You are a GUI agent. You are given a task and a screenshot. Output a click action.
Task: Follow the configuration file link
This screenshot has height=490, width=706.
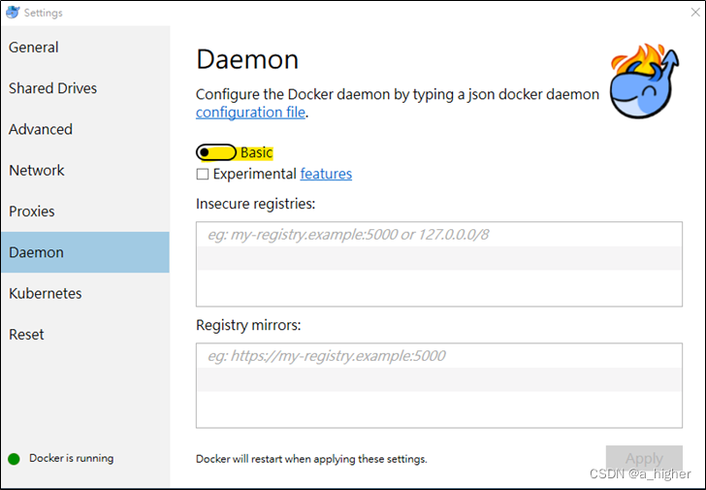tap(250, 113)
